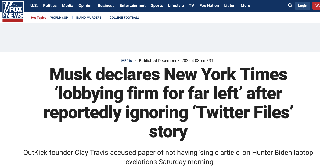
Task: Open the U.S. section
Action: tap(34, 6)
